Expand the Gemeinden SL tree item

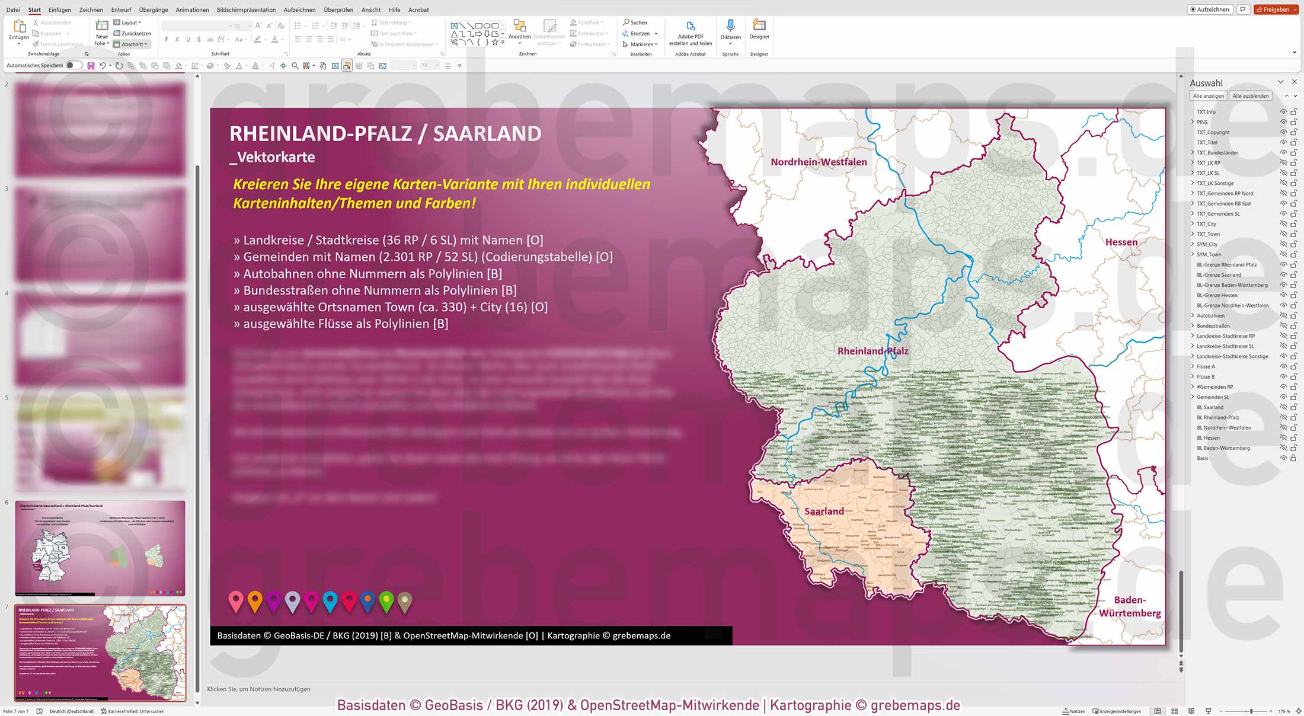point(1193,397)
